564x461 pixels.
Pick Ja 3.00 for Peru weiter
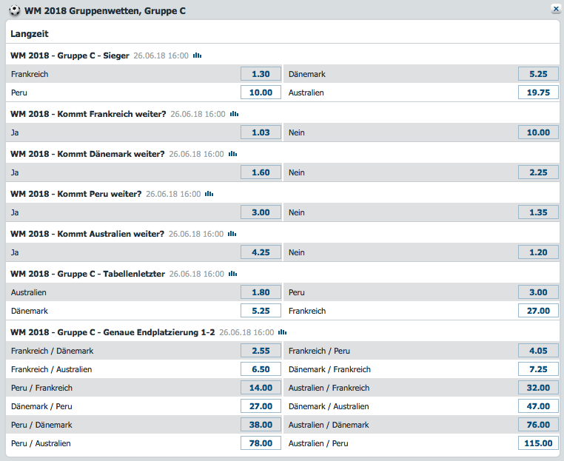(x=261, y=212)
